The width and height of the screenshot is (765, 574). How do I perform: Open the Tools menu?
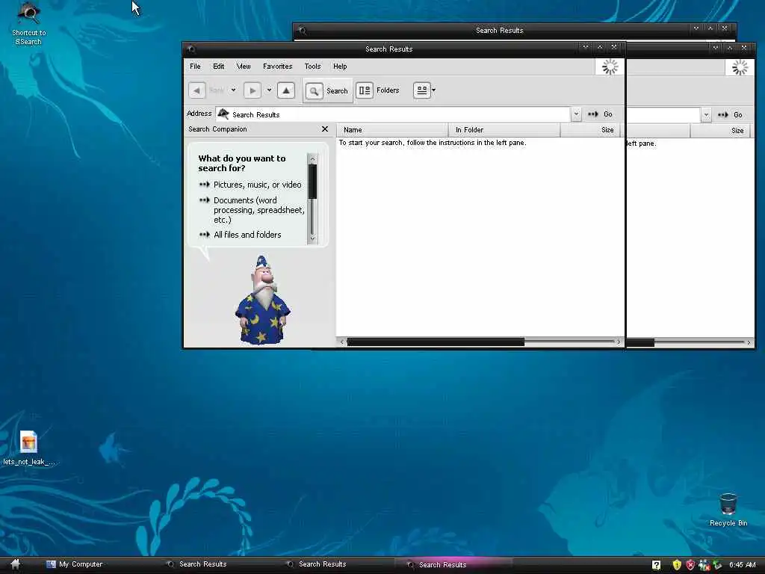(313, 67)
